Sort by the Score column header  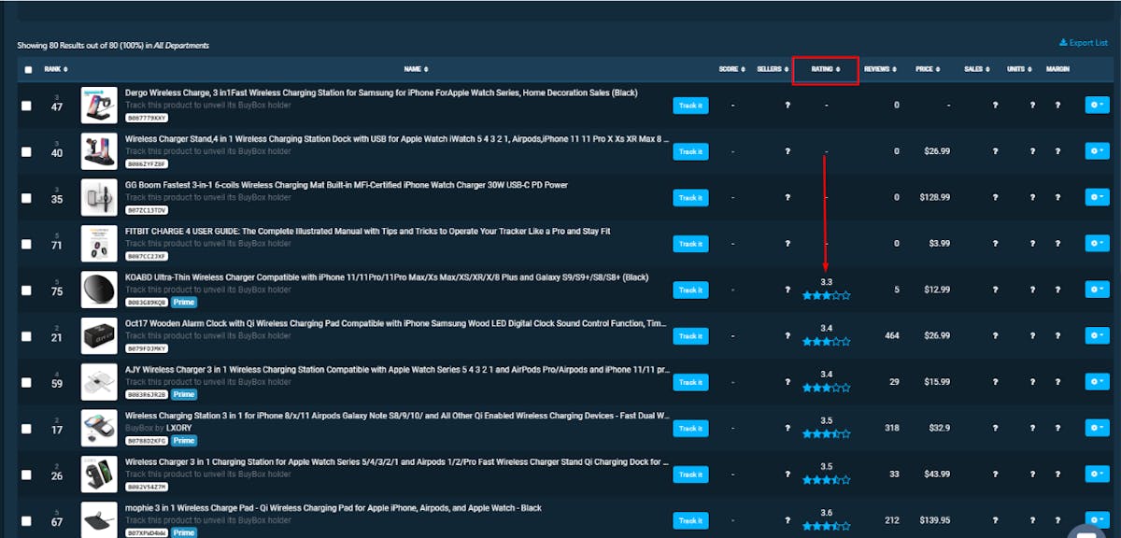[x=731, y=69]
